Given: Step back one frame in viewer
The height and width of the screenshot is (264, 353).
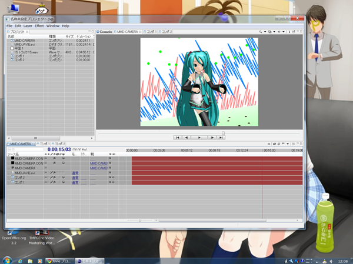Looking at the screenshot, I should point(187,138).
